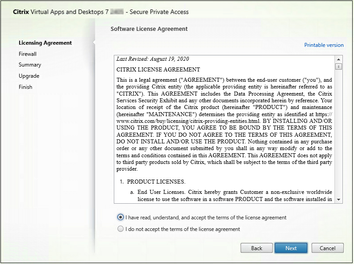Open the Printable version link
Screen dimensions: 354x264
[324, 45]
